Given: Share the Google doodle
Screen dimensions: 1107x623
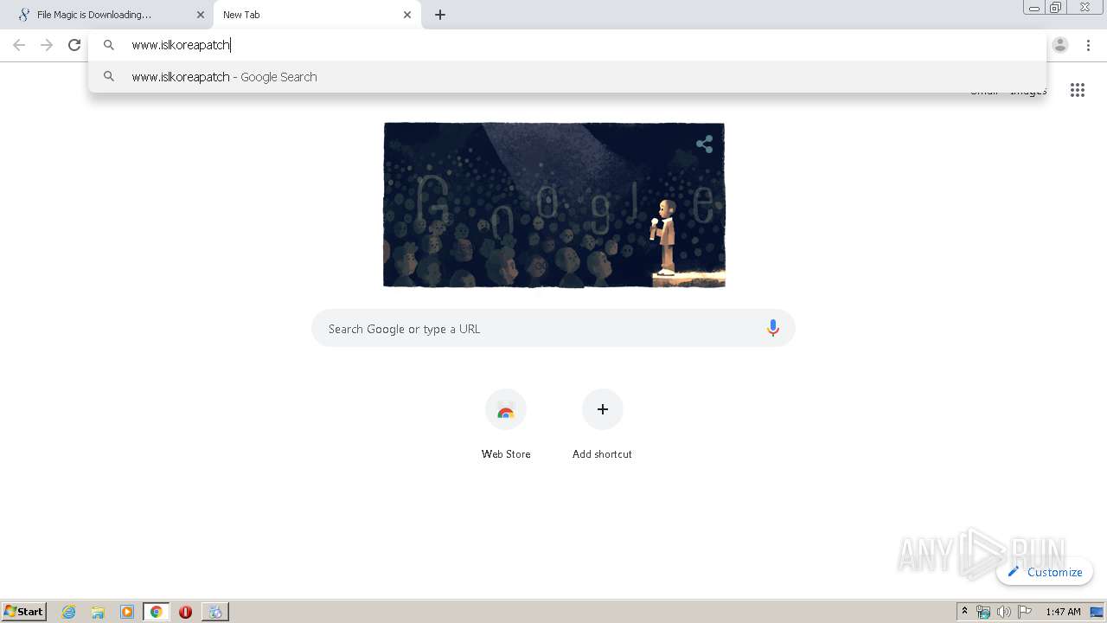Looking at the screenshot, I should tap(705, 145).
